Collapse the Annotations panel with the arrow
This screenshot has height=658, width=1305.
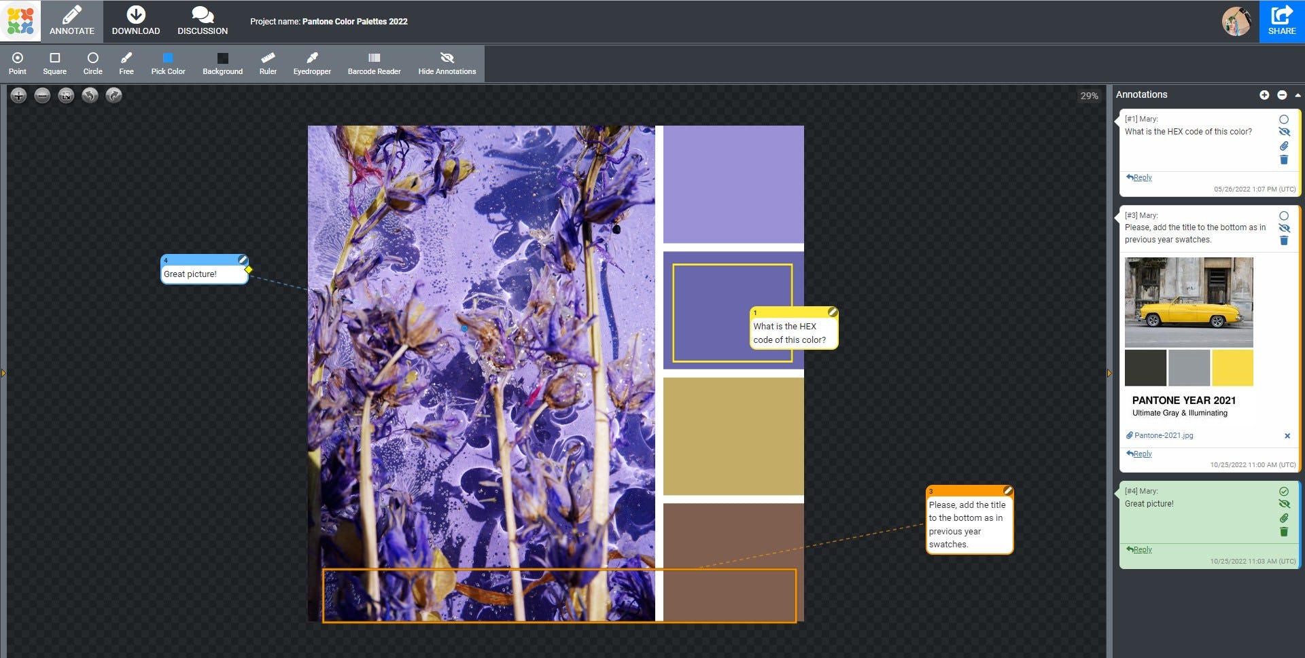click(1297, 95)
